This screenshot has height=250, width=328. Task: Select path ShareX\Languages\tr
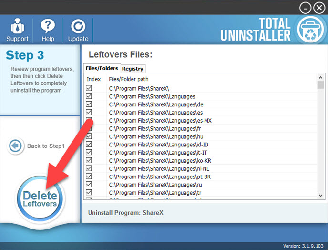155,193
